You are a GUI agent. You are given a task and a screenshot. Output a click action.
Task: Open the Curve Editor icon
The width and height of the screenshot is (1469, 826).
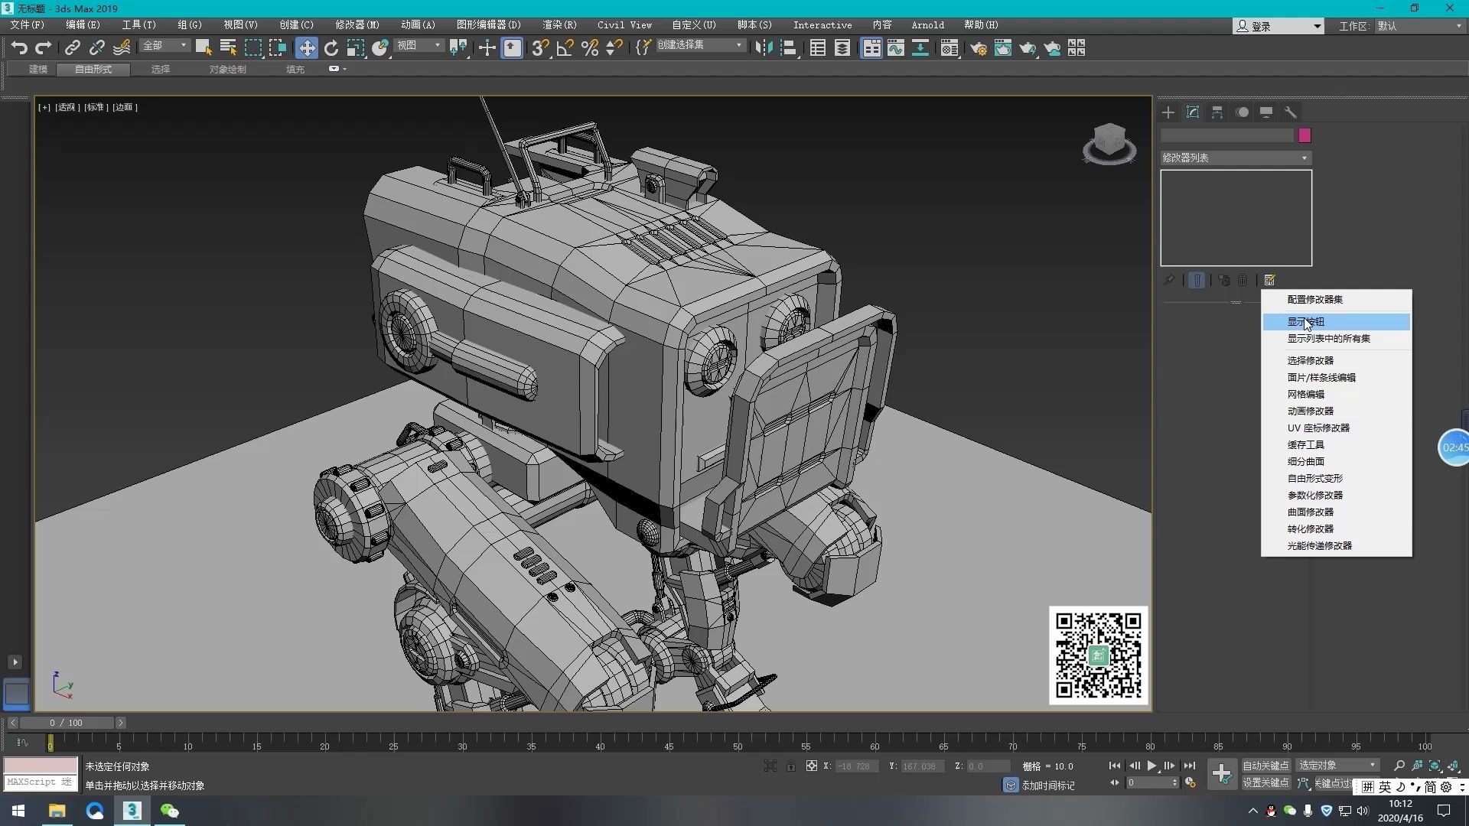(x=895, y=48)
